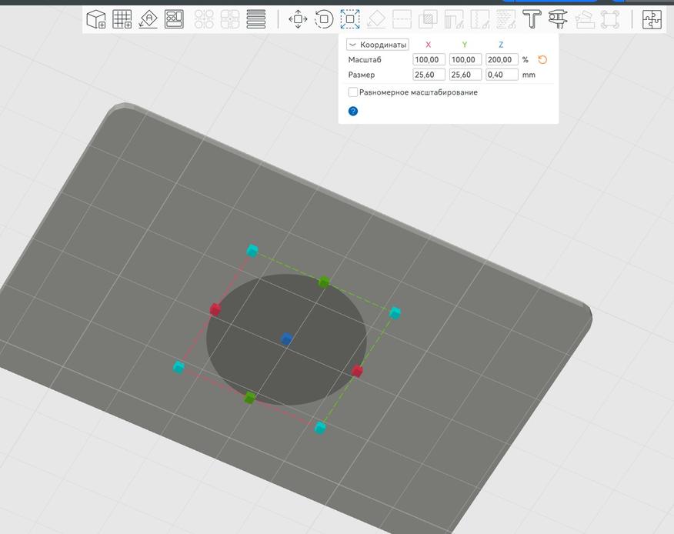Select the Scale tool in toolbar
The height and width of the screenshot is (534, 674).
click(350, 19)
